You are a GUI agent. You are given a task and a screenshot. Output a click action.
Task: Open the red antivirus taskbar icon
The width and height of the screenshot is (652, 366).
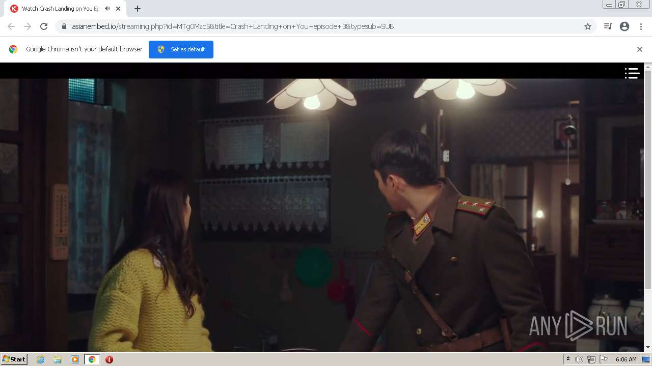pyautogui.click(x=109, y=359)
